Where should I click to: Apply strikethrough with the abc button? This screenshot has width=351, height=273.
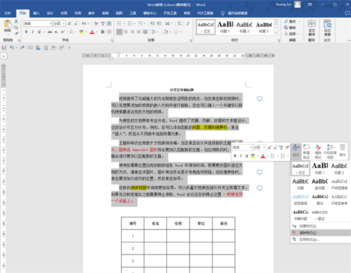point(50,32)
